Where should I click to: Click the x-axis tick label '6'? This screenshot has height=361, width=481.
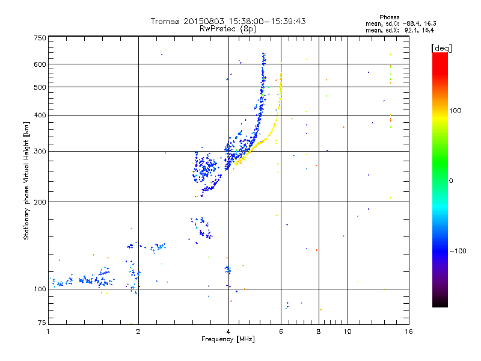(281, 332)
